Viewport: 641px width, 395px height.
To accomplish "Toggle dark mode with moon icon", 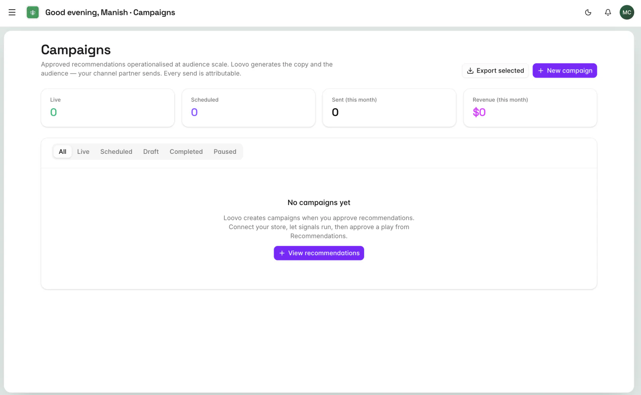I will (x=588, y=12).
